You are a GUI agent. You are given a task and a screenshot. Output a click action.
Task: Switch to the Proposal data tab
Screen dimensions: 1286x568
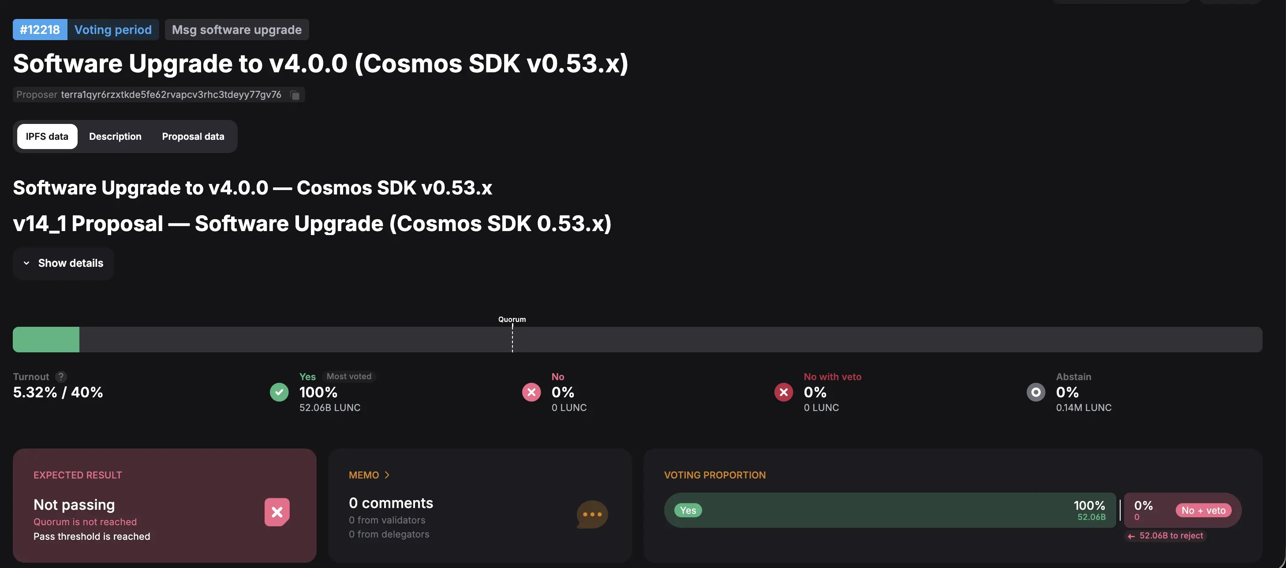point(193,136)
